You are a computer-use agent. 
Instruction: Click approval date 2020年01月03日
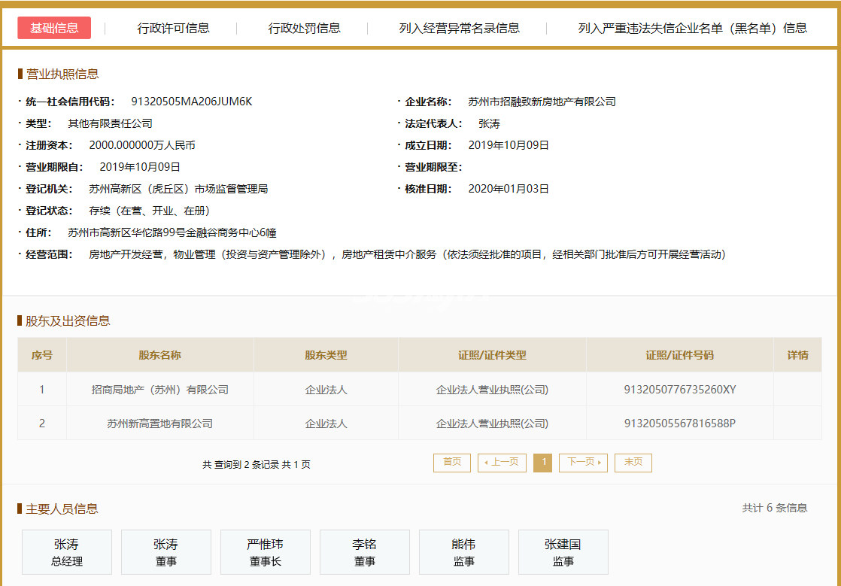click(x=509, y=189)
